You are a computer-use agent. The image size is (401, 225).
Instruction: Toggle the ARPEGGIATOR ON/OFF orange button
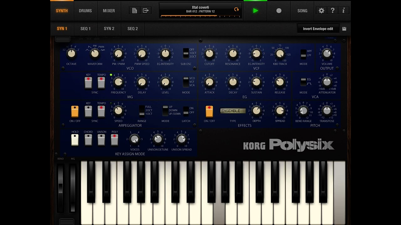75,111
